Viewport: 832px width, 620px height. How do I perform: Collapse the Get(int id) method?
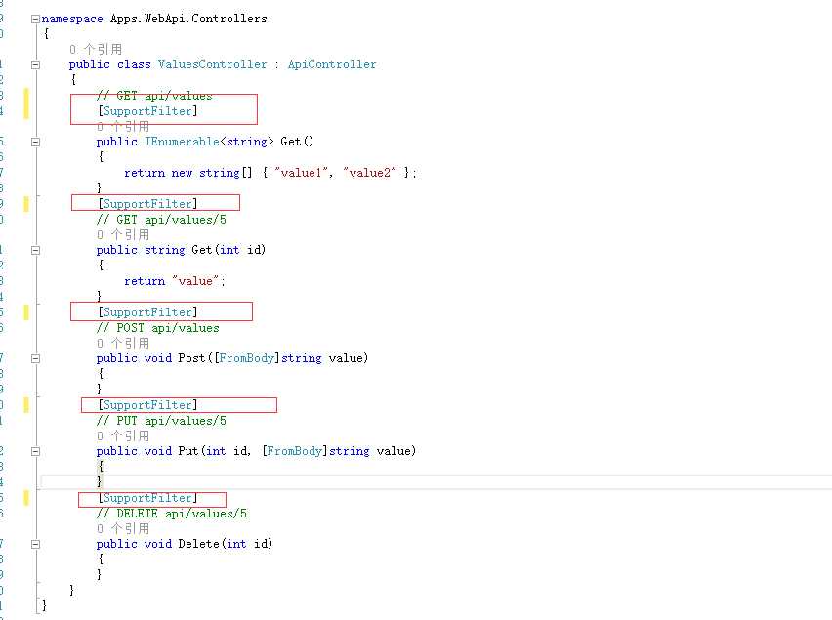pyautogui.click(x=35, y=250)
